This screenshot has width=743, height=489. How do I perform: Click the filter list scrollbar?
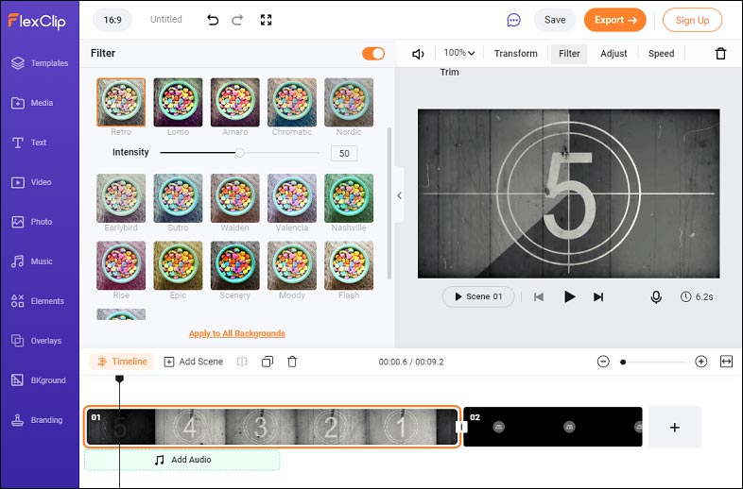click(389, 203)
